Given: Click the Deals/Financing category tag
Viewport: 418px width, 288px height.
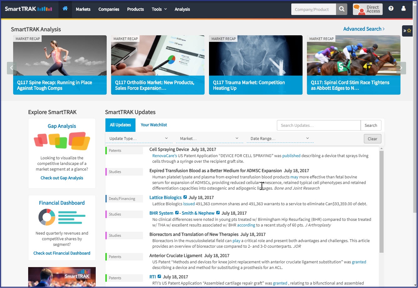Looking at the screenshot, I should click(124, 198).
